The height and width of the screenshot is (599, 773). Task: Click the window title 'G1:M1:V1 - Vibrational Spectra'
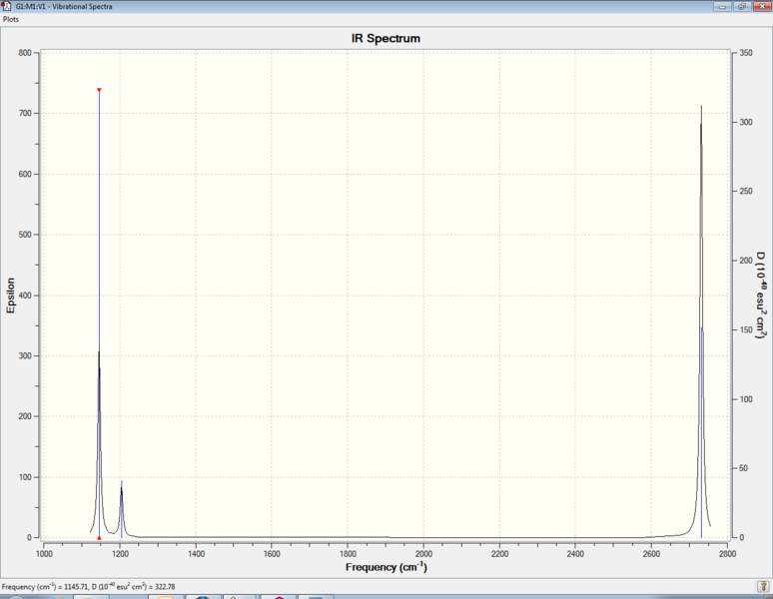click(x=64, y=6)
